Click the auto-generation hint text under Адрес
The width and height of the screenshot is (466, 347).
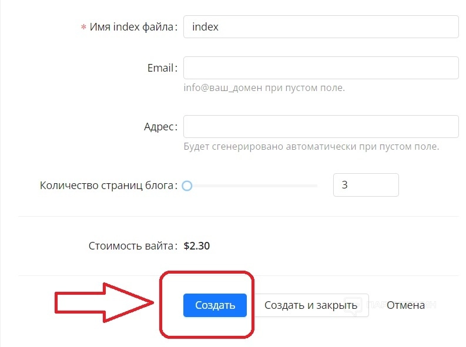pos(311,146)
